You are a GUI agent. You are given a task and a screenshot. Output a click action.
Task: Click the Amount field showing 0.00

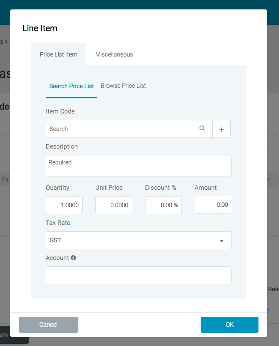pos(213,205)
